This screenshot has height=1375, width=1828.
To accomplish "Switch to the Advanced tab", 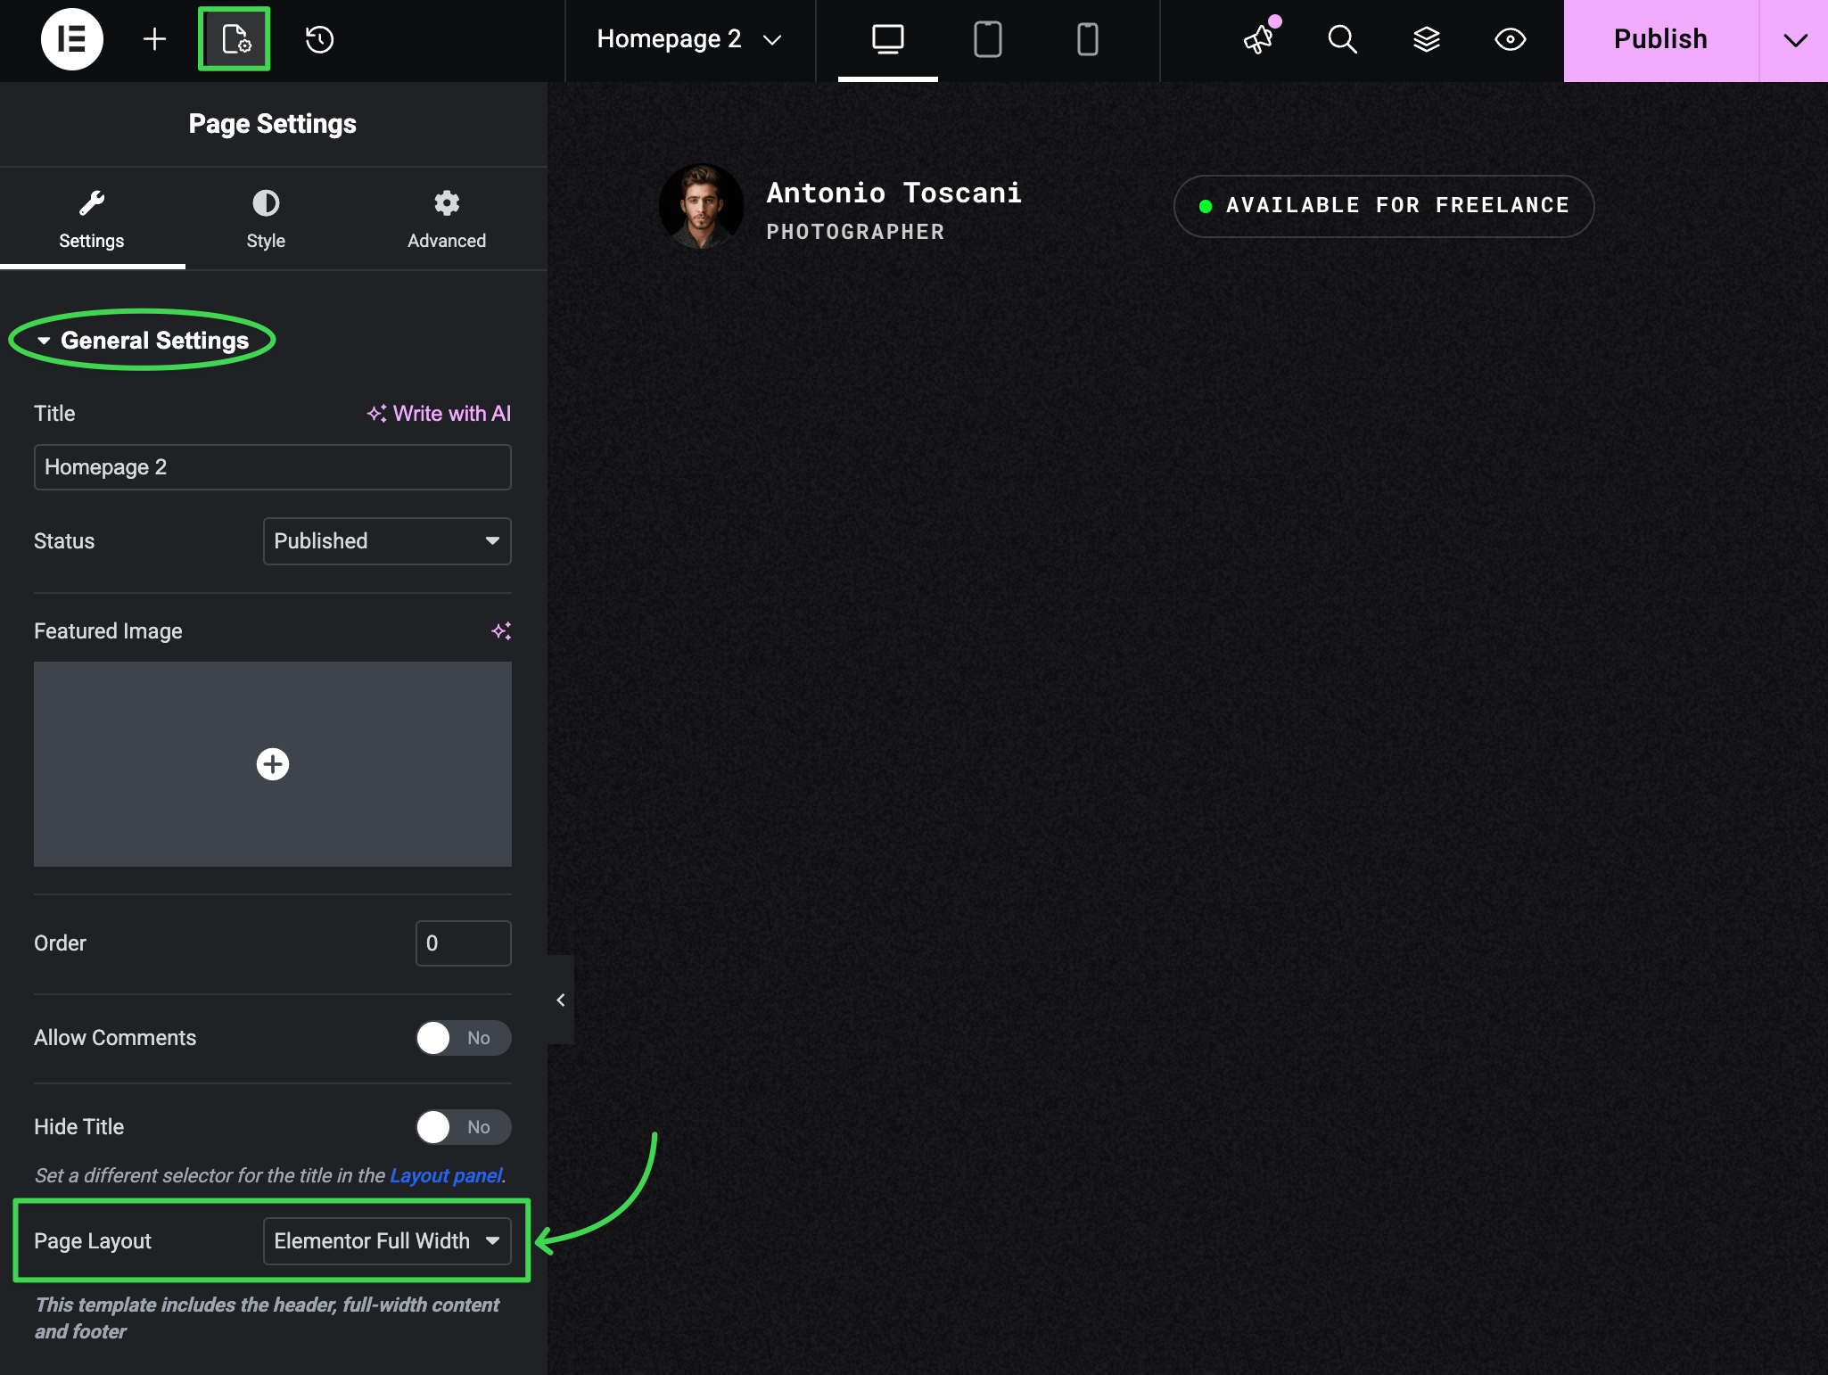I will (x=446, y=218).
